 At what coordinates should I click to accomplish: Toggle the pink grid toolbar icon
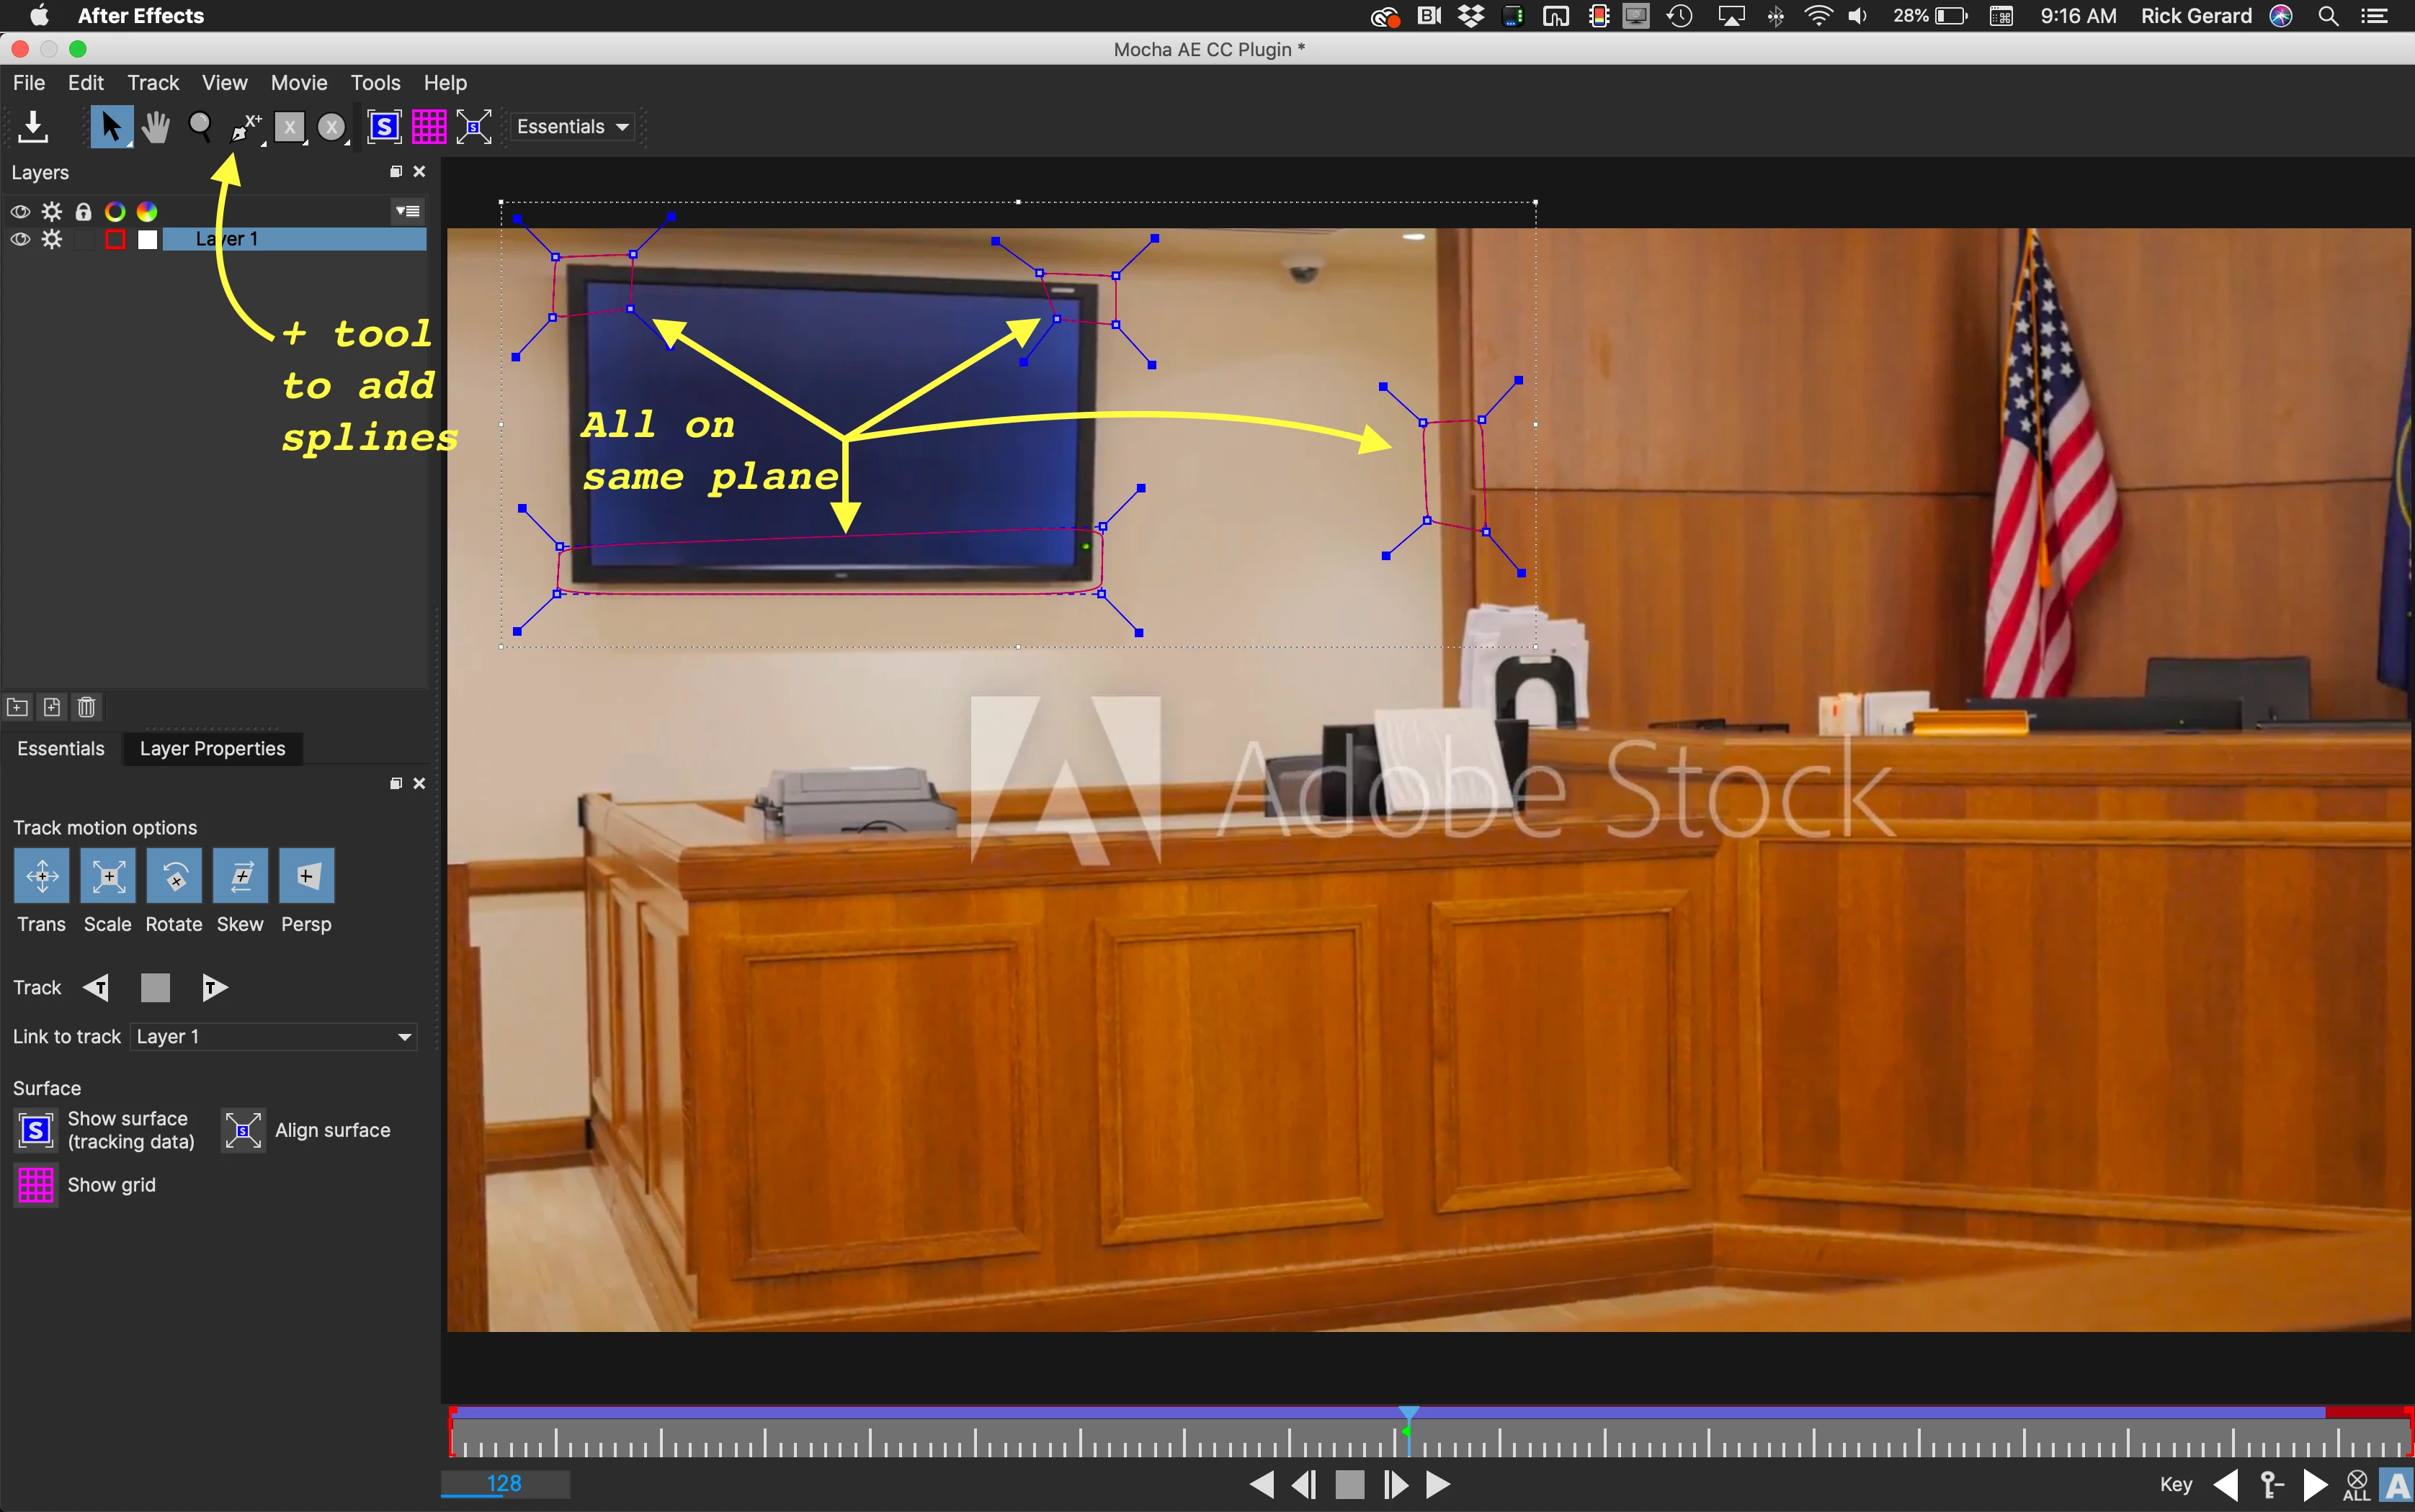[x=429, y=127]
